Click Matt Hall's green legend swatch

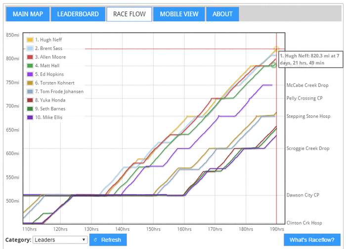[x=30, y=66]
